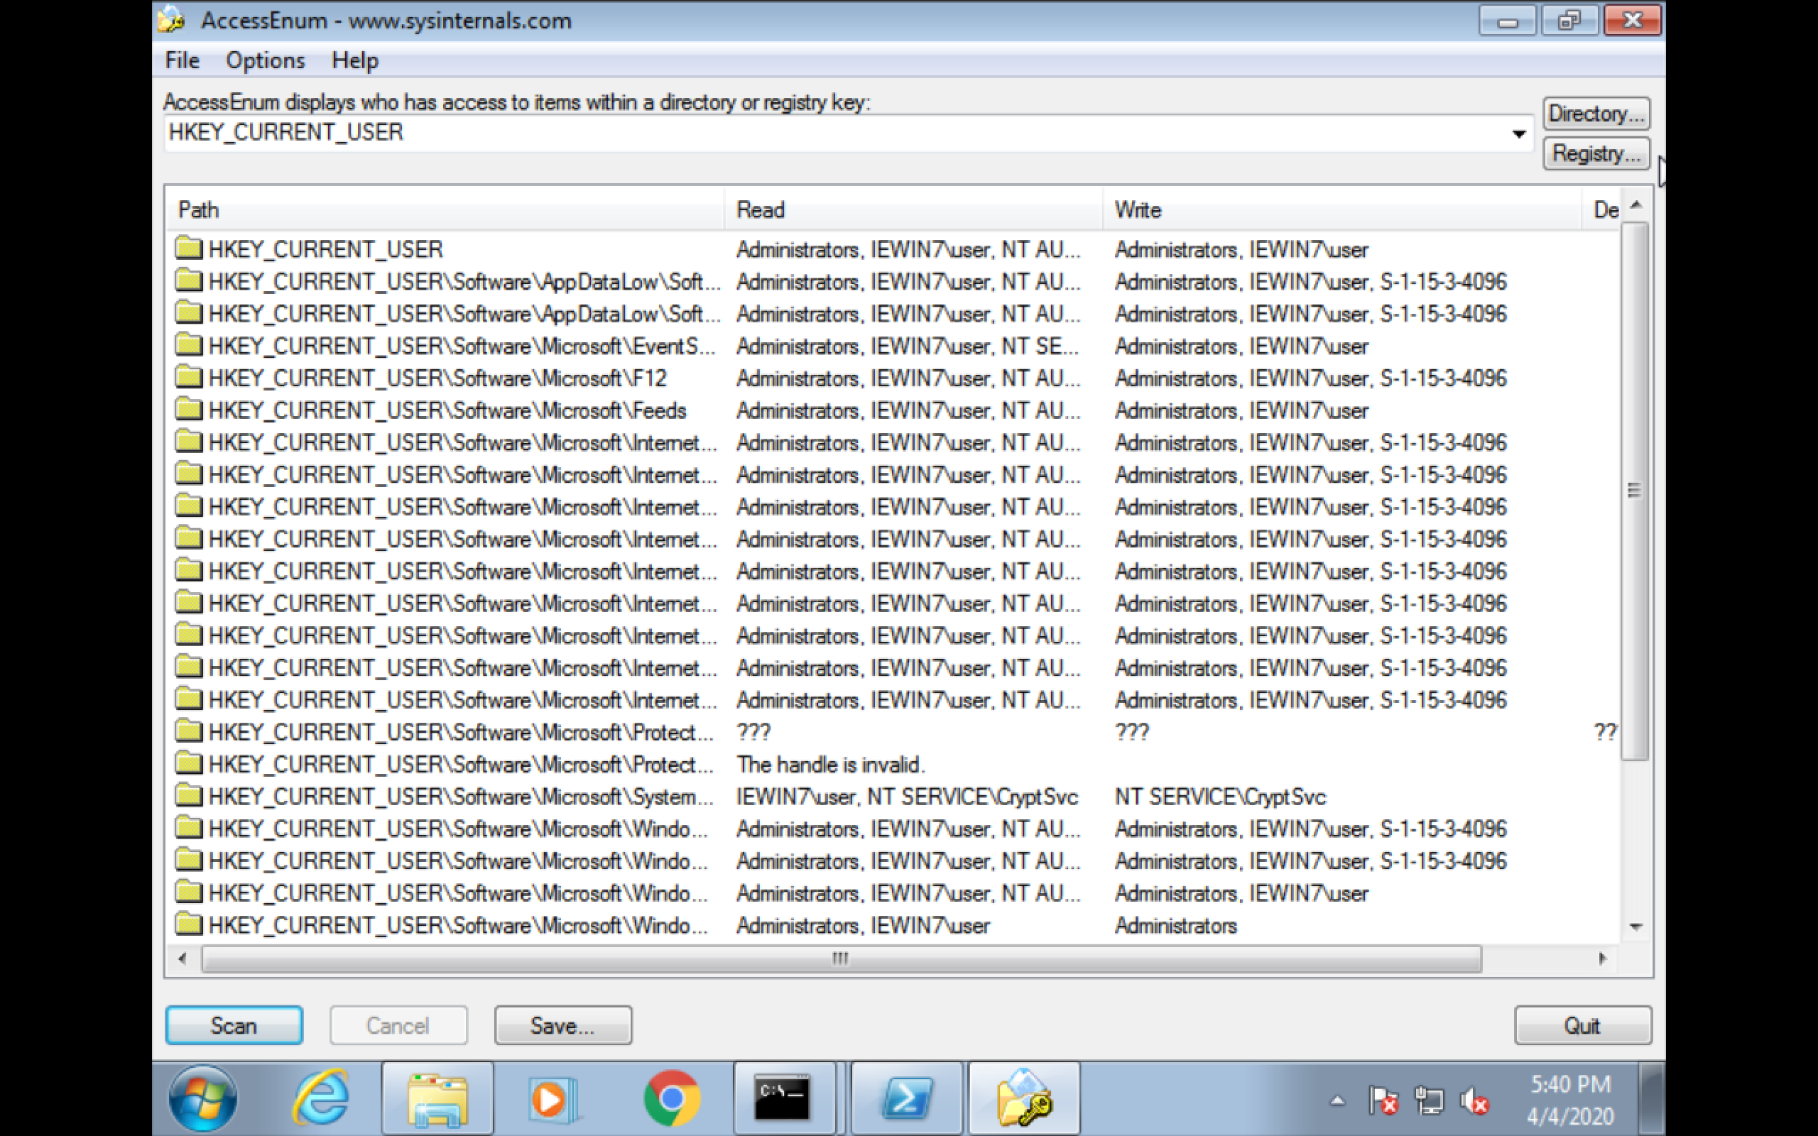Screen dimensions: 1818x1136
Task: Click AccessEnum app icon in title bar
Action: [x=171, y=20]
